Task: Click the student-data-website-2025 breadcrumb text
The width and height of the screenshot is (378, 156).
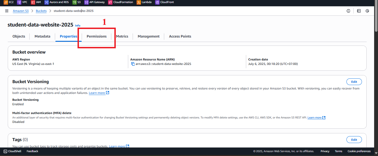Action: (73, 11)
